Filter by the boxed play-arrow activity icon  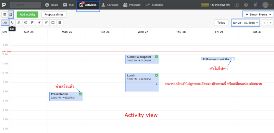coord(53,23)
